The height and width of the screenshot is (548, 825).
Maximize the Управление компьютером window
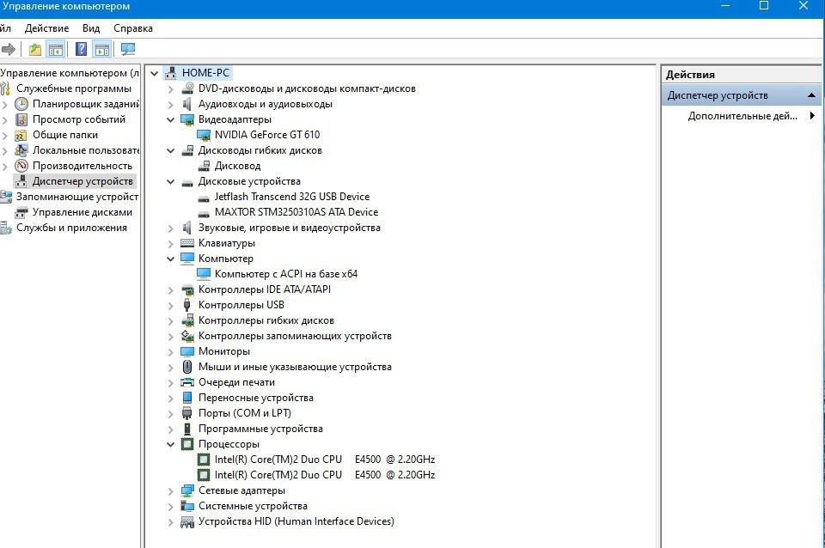coord(763,6)
